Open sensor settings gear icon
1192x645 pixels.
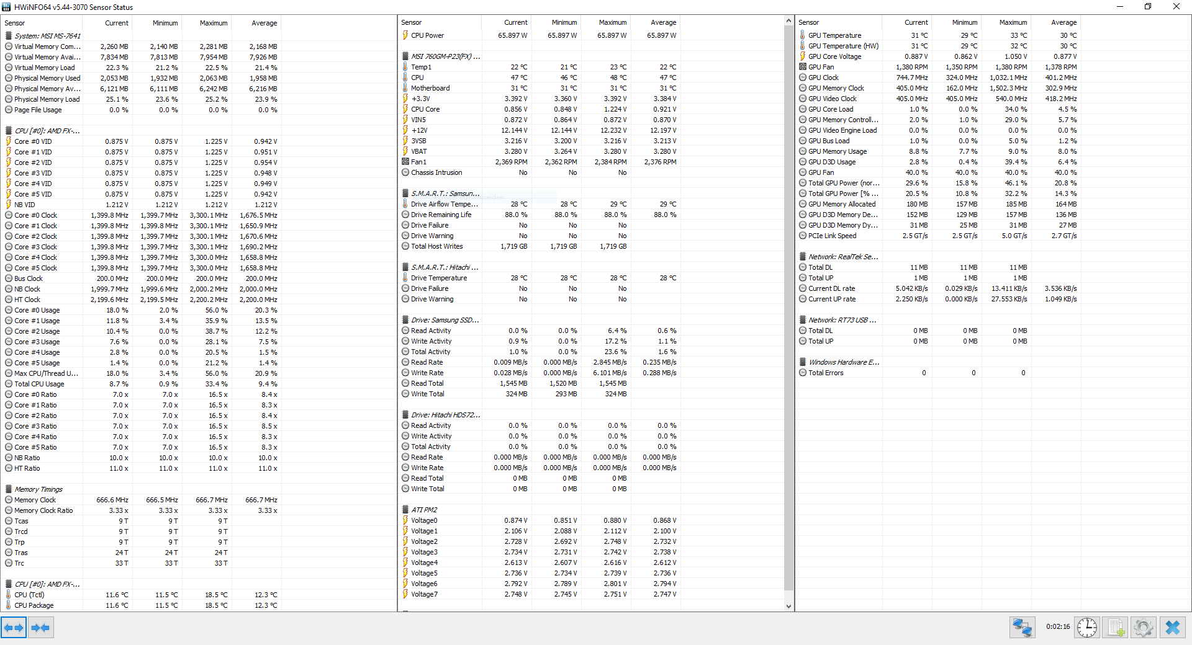pyautogui.click(x=1143, y=628)
